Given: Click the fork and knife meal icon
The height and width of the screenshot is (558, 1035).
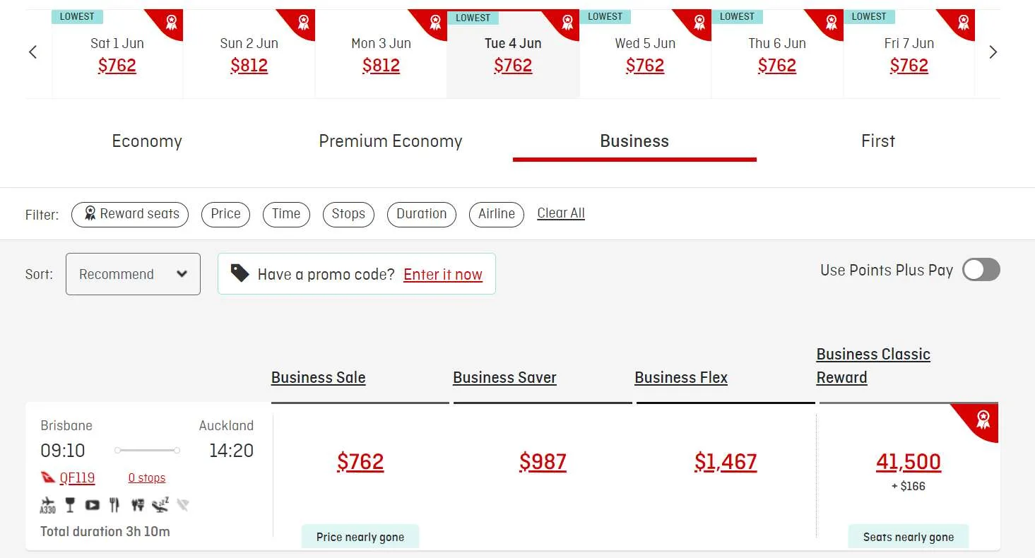Looking at the screenshot, I should (x=114, y=505).
